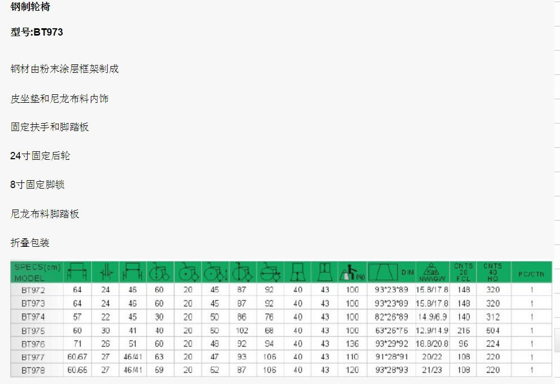Screen dimensions: 560x384
Task: Select the BT972 model row label
Action: coord(33,290)
